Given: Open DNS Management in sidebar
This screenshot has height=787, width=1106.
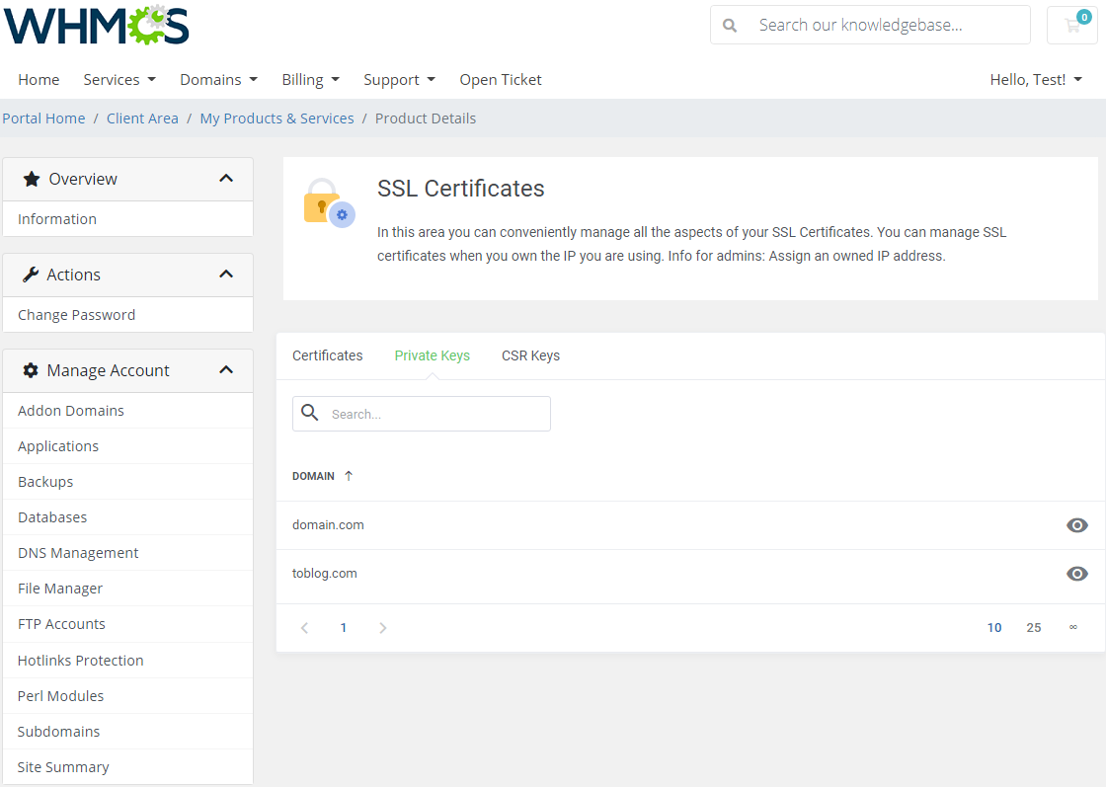Looking at the screenshot, I should 127,553.
